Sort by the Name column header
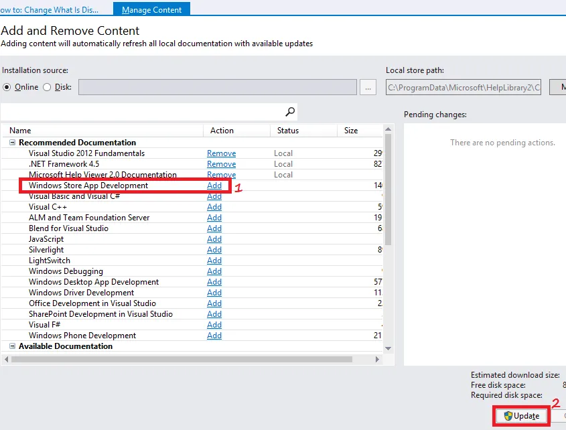 coord(103,131)
